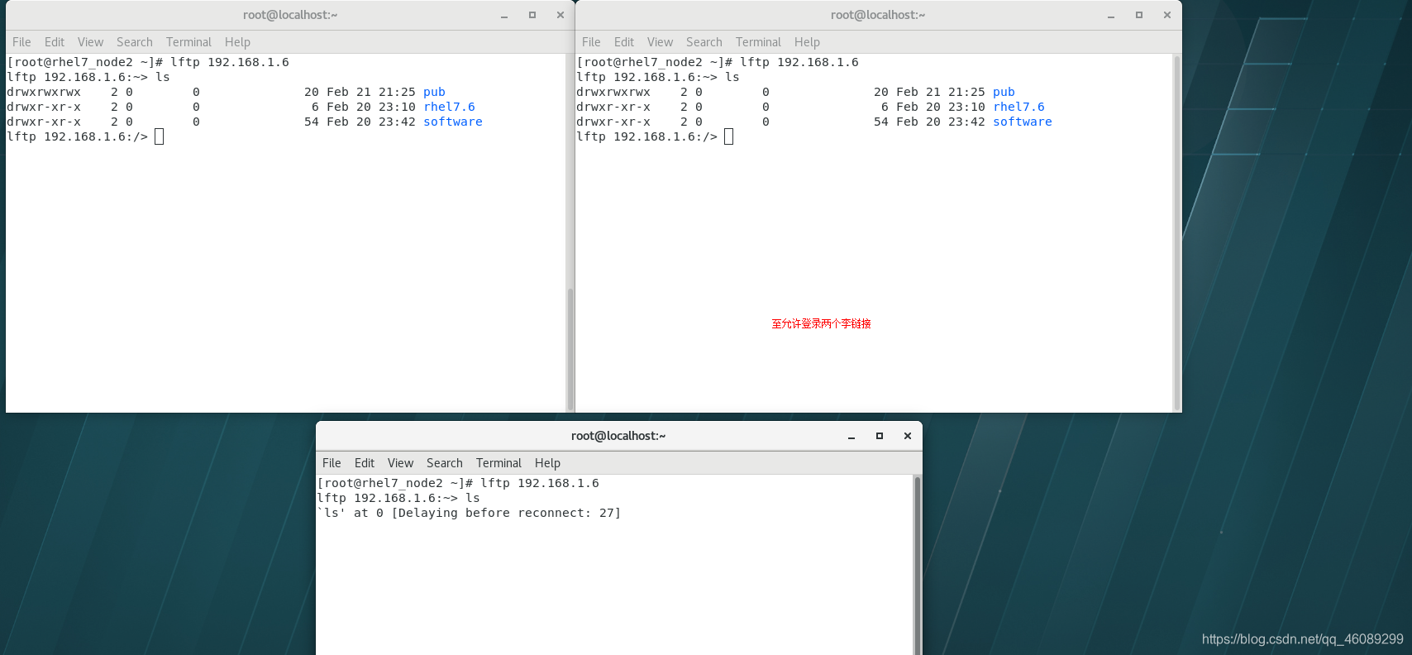1412x655 pixels.
Task: Open View menu in left terminal window
Action: 91,42
